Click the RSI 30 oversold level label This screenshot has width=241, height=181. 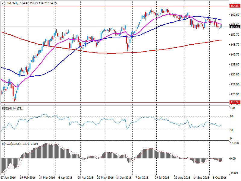(231, 130)
